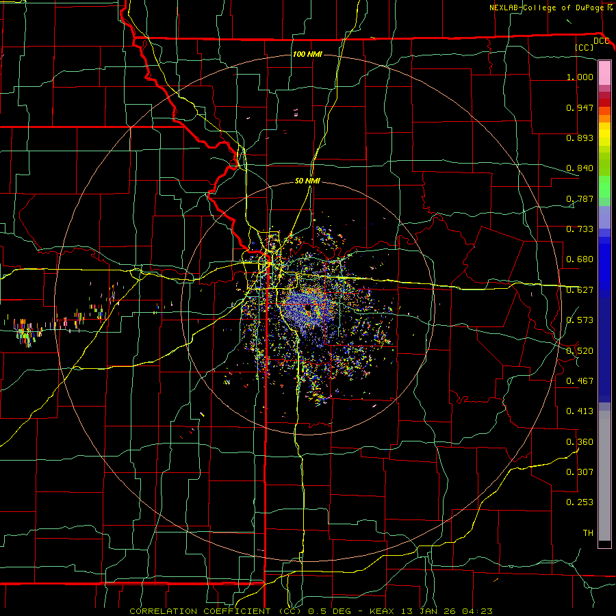Image resolution: width=616 pixels, height=616 pixels.
Task: Click the 0.840 scale value
Action: pos(580,168)
